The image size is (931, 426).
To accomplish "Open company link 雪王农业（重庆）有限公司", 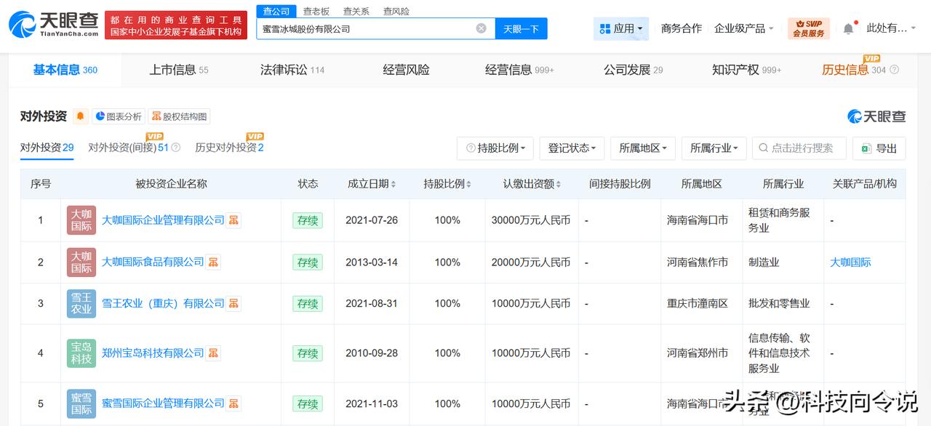I will coord(163,303).
